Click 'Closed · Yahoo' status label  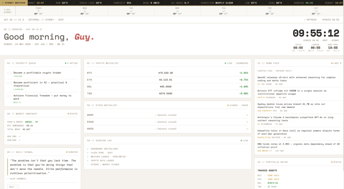pyautogui.click(x=238, y=105)
